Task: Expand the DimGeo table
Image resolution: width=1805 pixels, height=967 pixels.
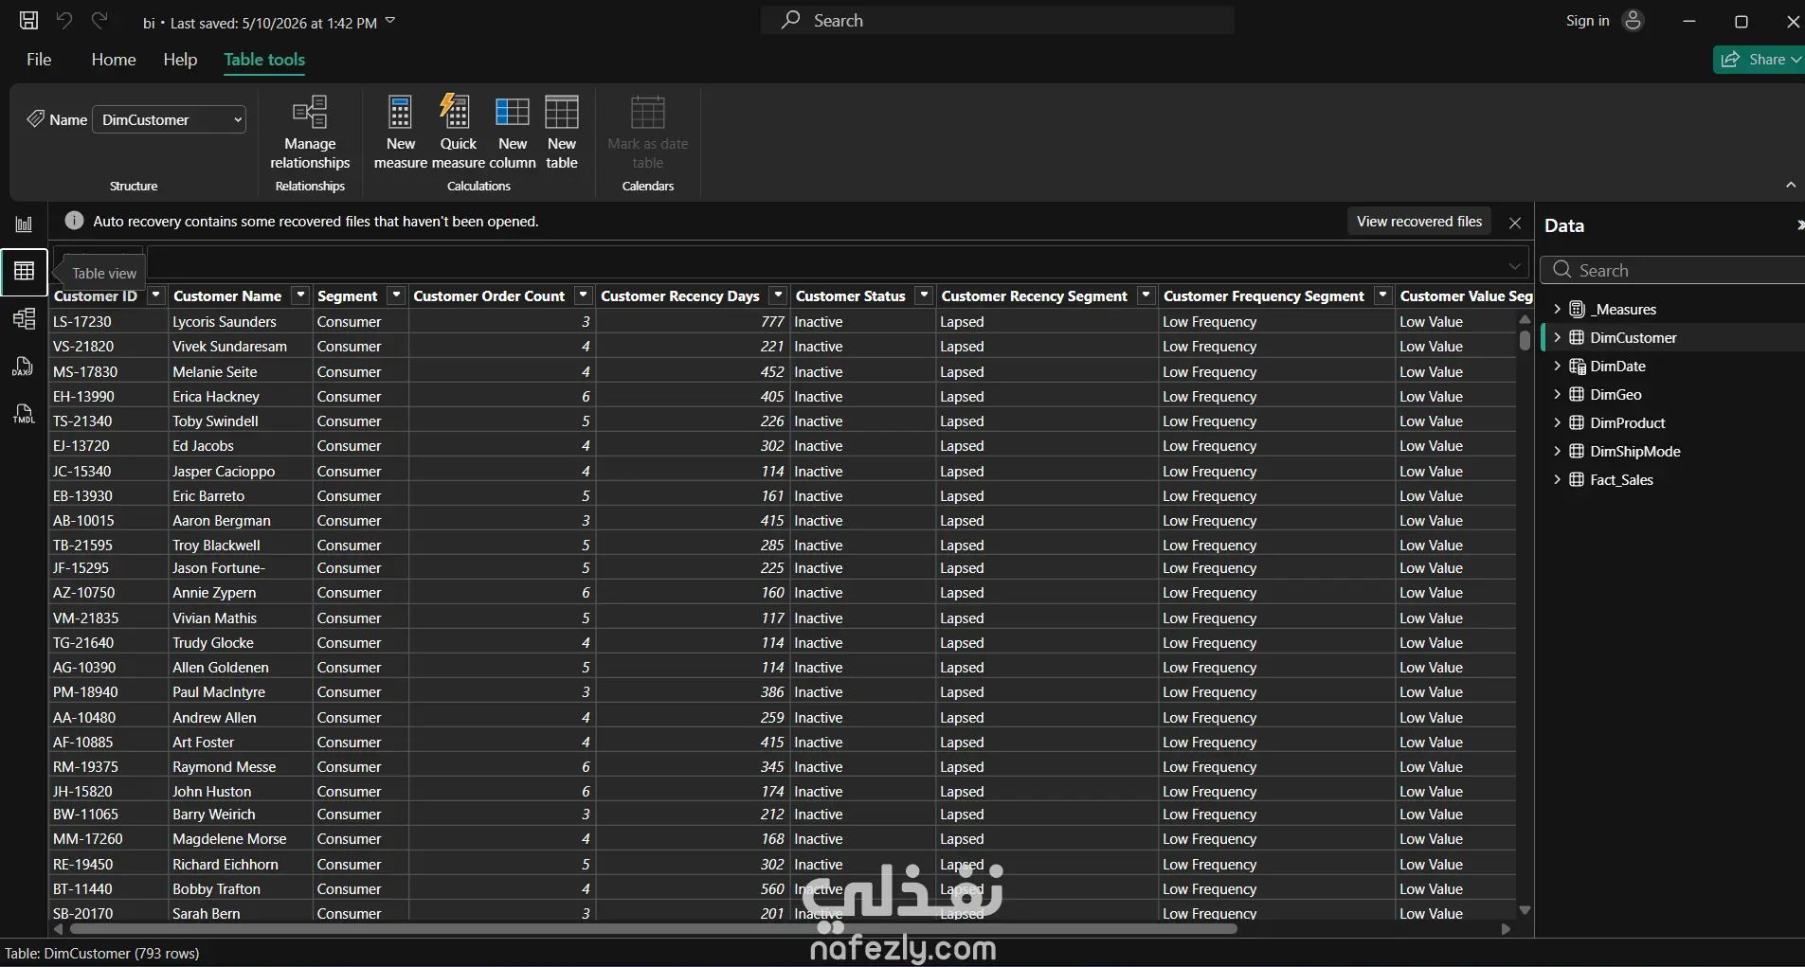Action: (1557, 394)
